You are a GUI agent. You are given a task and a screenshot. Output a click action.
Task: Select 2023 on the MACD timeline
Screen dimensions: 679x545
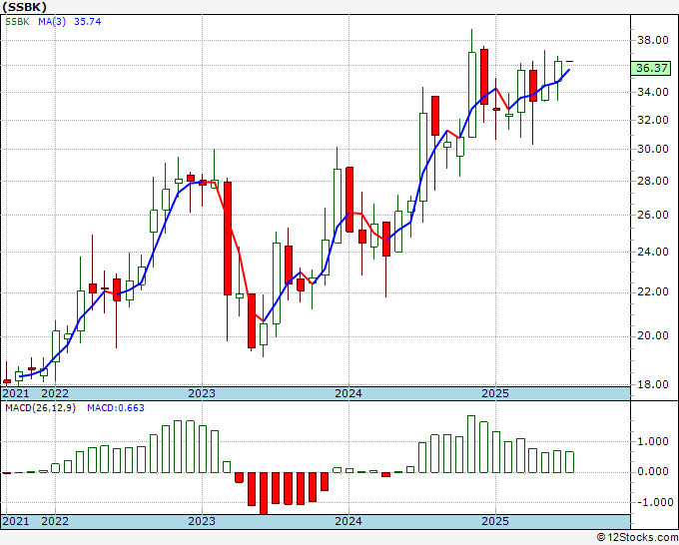point(202,521)
